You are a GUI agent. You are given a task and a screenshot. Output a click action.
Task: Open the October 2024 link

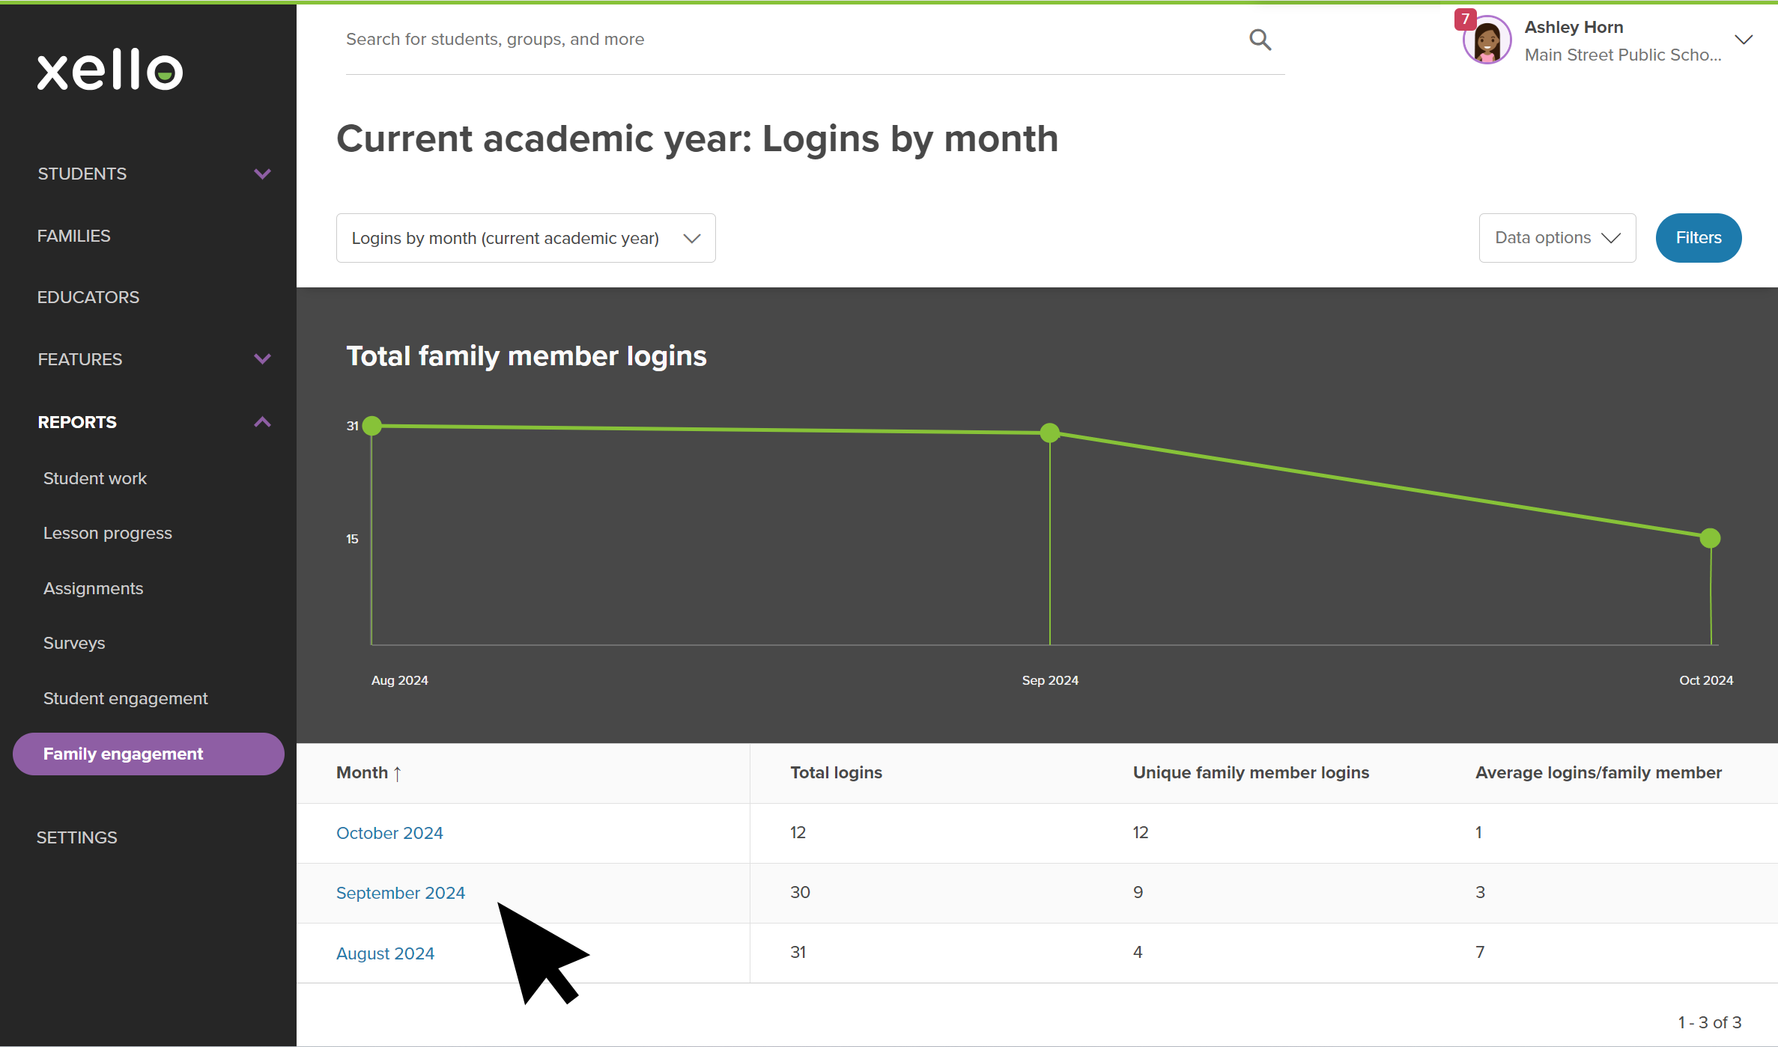(x=389, y=833)
